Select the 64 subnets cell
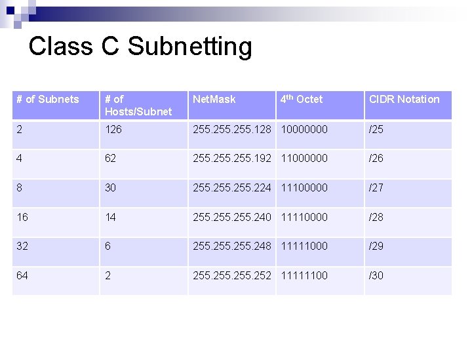This screenshot has width=472, height=354. pyautogui.click(x=23, y=275)
